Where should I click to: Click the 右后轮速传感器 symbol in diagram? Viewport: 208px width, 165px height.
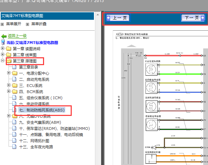coord(151,125)
